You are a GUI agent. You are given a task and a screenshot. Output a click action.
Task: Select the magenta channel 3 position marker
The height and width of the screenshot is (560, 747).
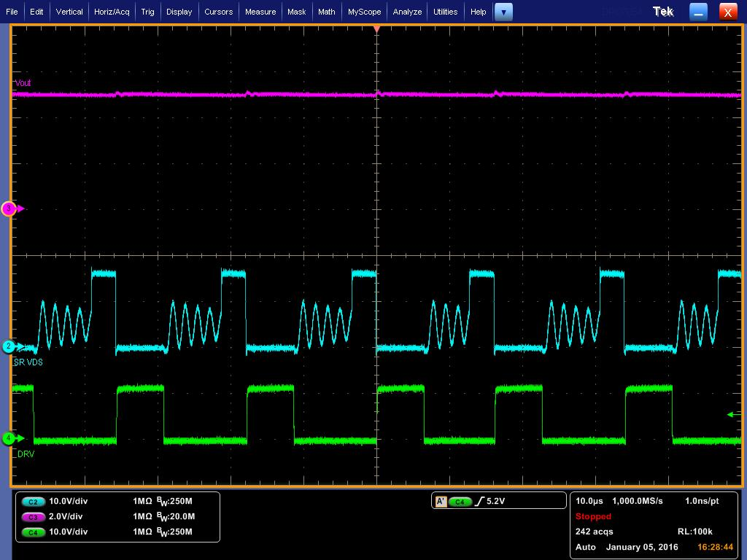pos(9,209)
